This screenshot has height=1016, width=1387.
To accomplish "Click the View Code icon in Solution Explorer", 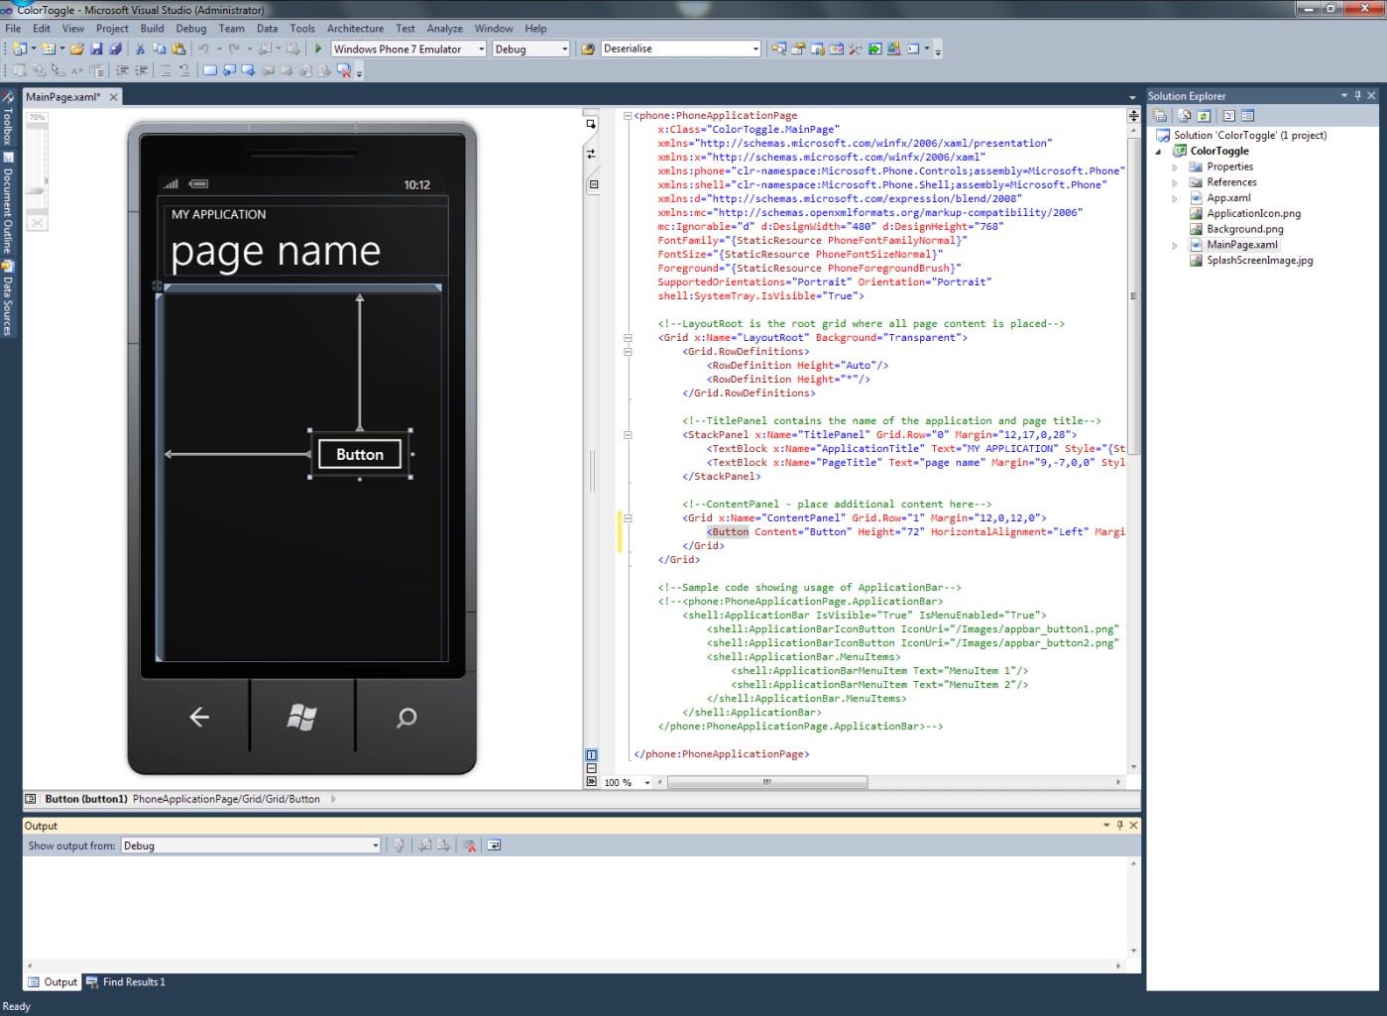I will 1228,116.
